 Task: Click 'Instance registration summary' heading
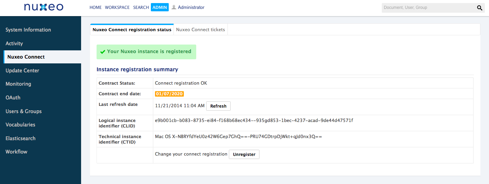pos(137,70)
